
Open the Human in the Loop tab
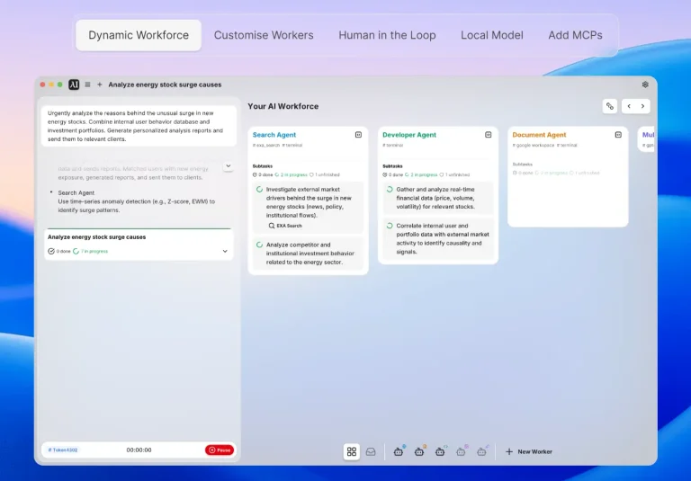click(x=387, y=35)
